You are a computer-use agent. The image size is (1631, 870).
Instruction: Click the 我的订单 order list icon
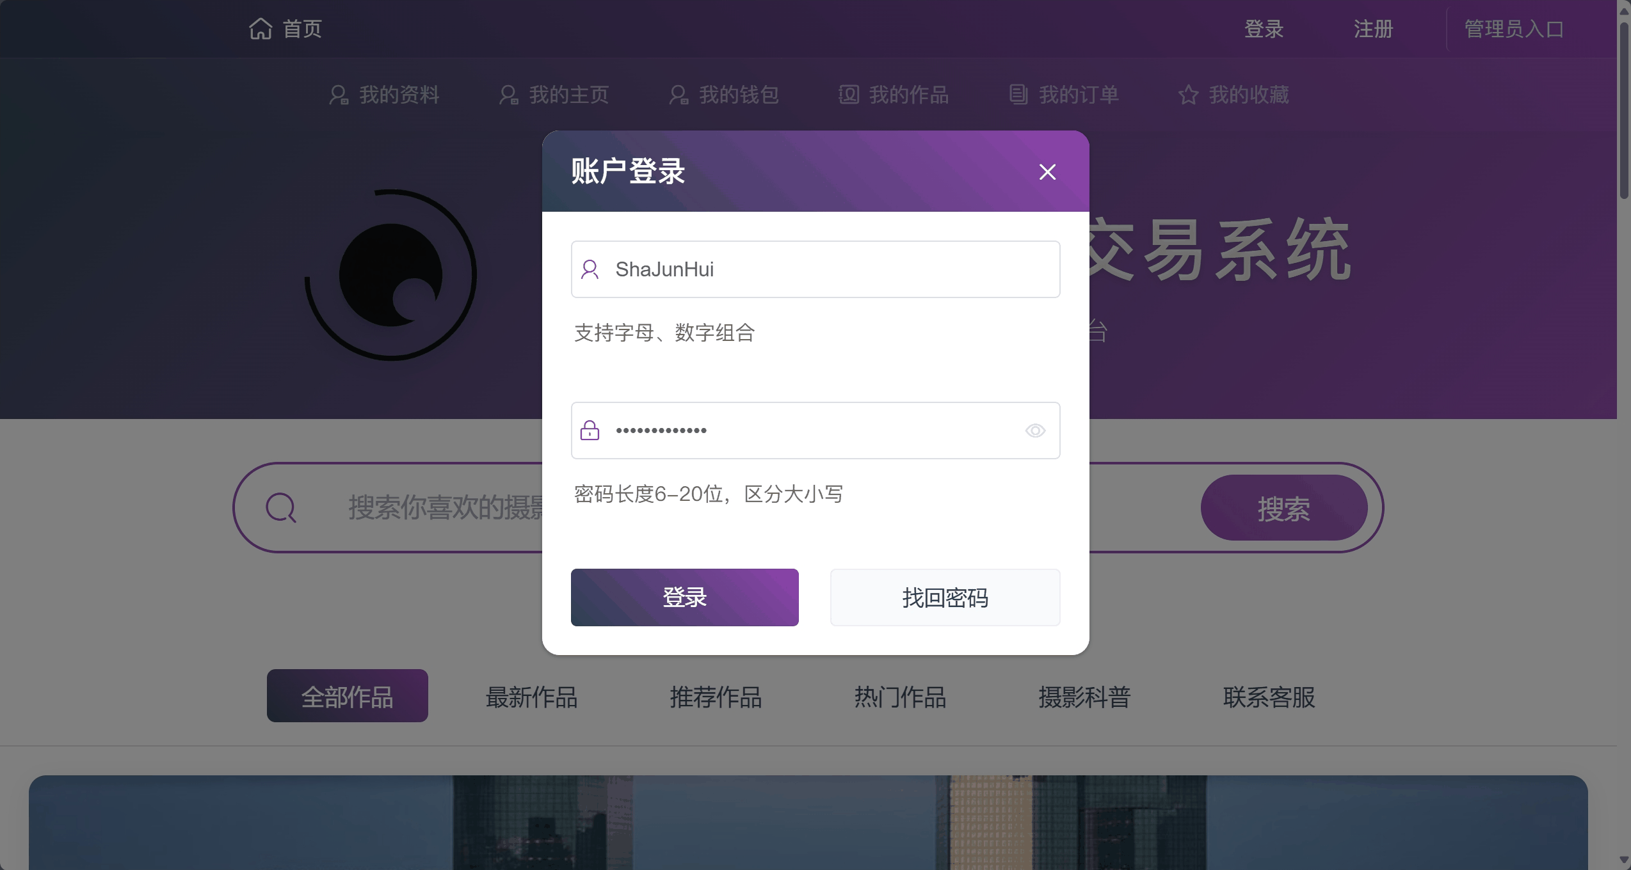[x=1018, y=95]
